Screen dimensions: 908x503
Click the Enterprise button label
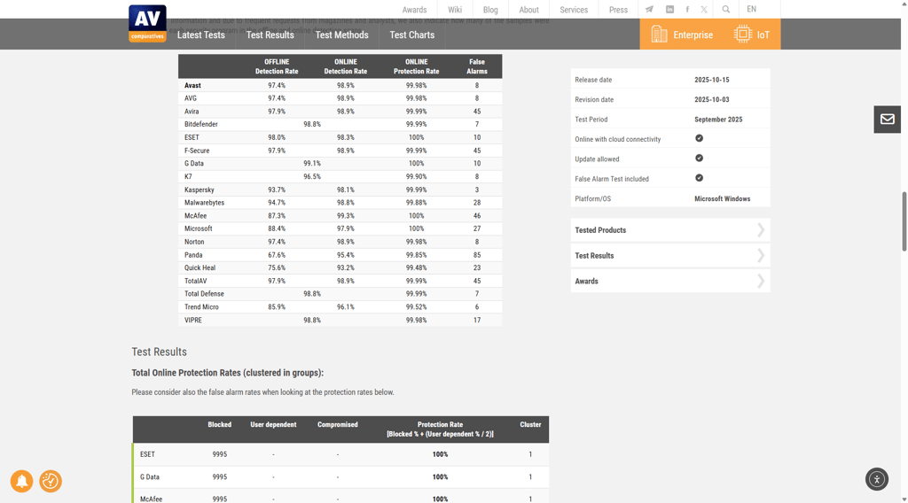693,35
